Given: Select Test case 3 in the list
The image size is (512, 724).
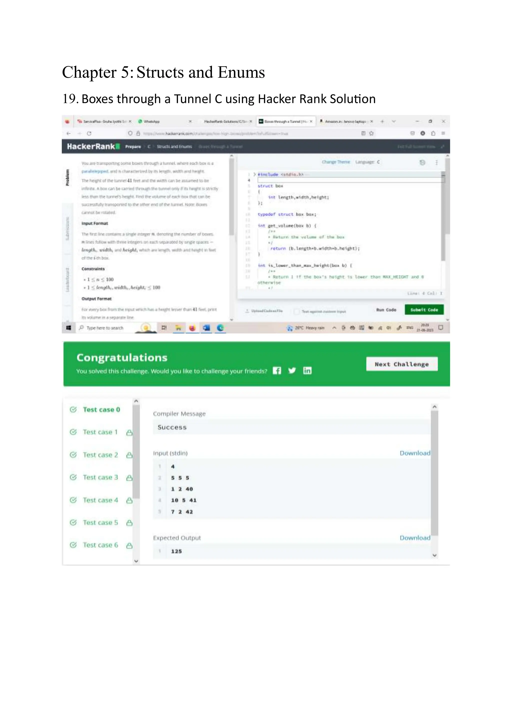Looking at the screenshot, I should pos(100,477).
